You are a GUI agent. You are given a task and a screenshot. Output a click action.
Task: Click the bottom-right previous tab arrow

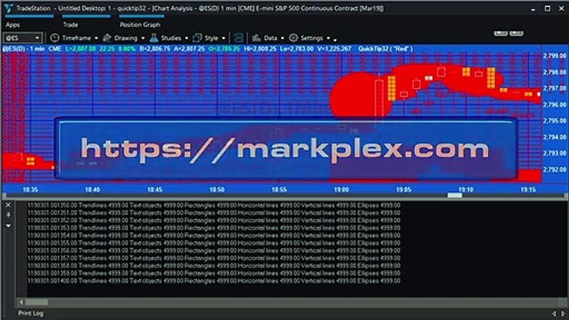(553, 313)
